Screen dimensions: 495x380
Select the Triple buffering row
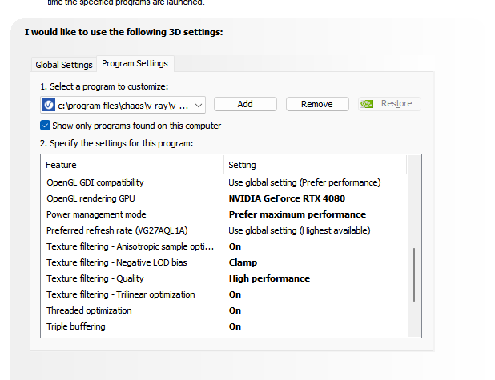point(76,326)
